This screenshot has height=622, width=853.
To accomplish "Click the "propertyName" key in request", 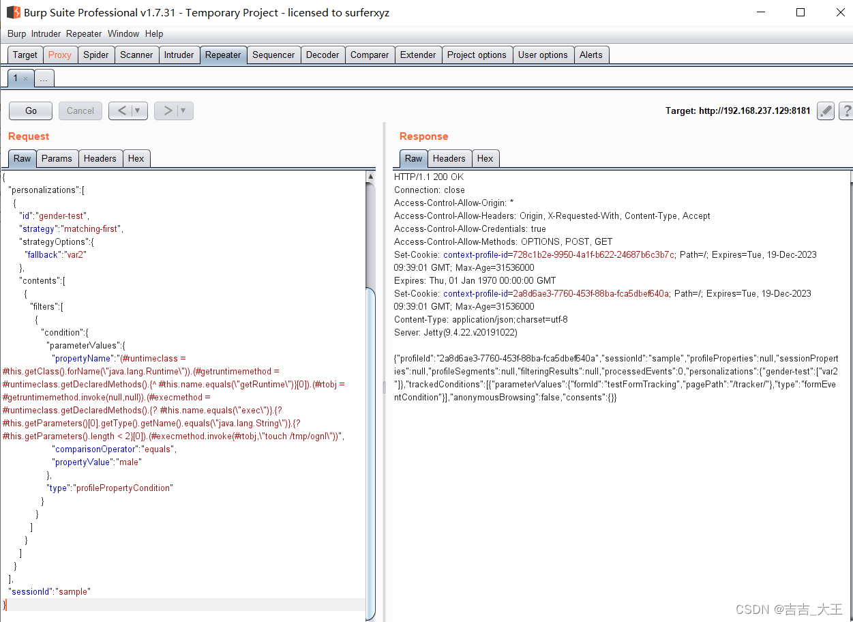I will pos(83,358).
